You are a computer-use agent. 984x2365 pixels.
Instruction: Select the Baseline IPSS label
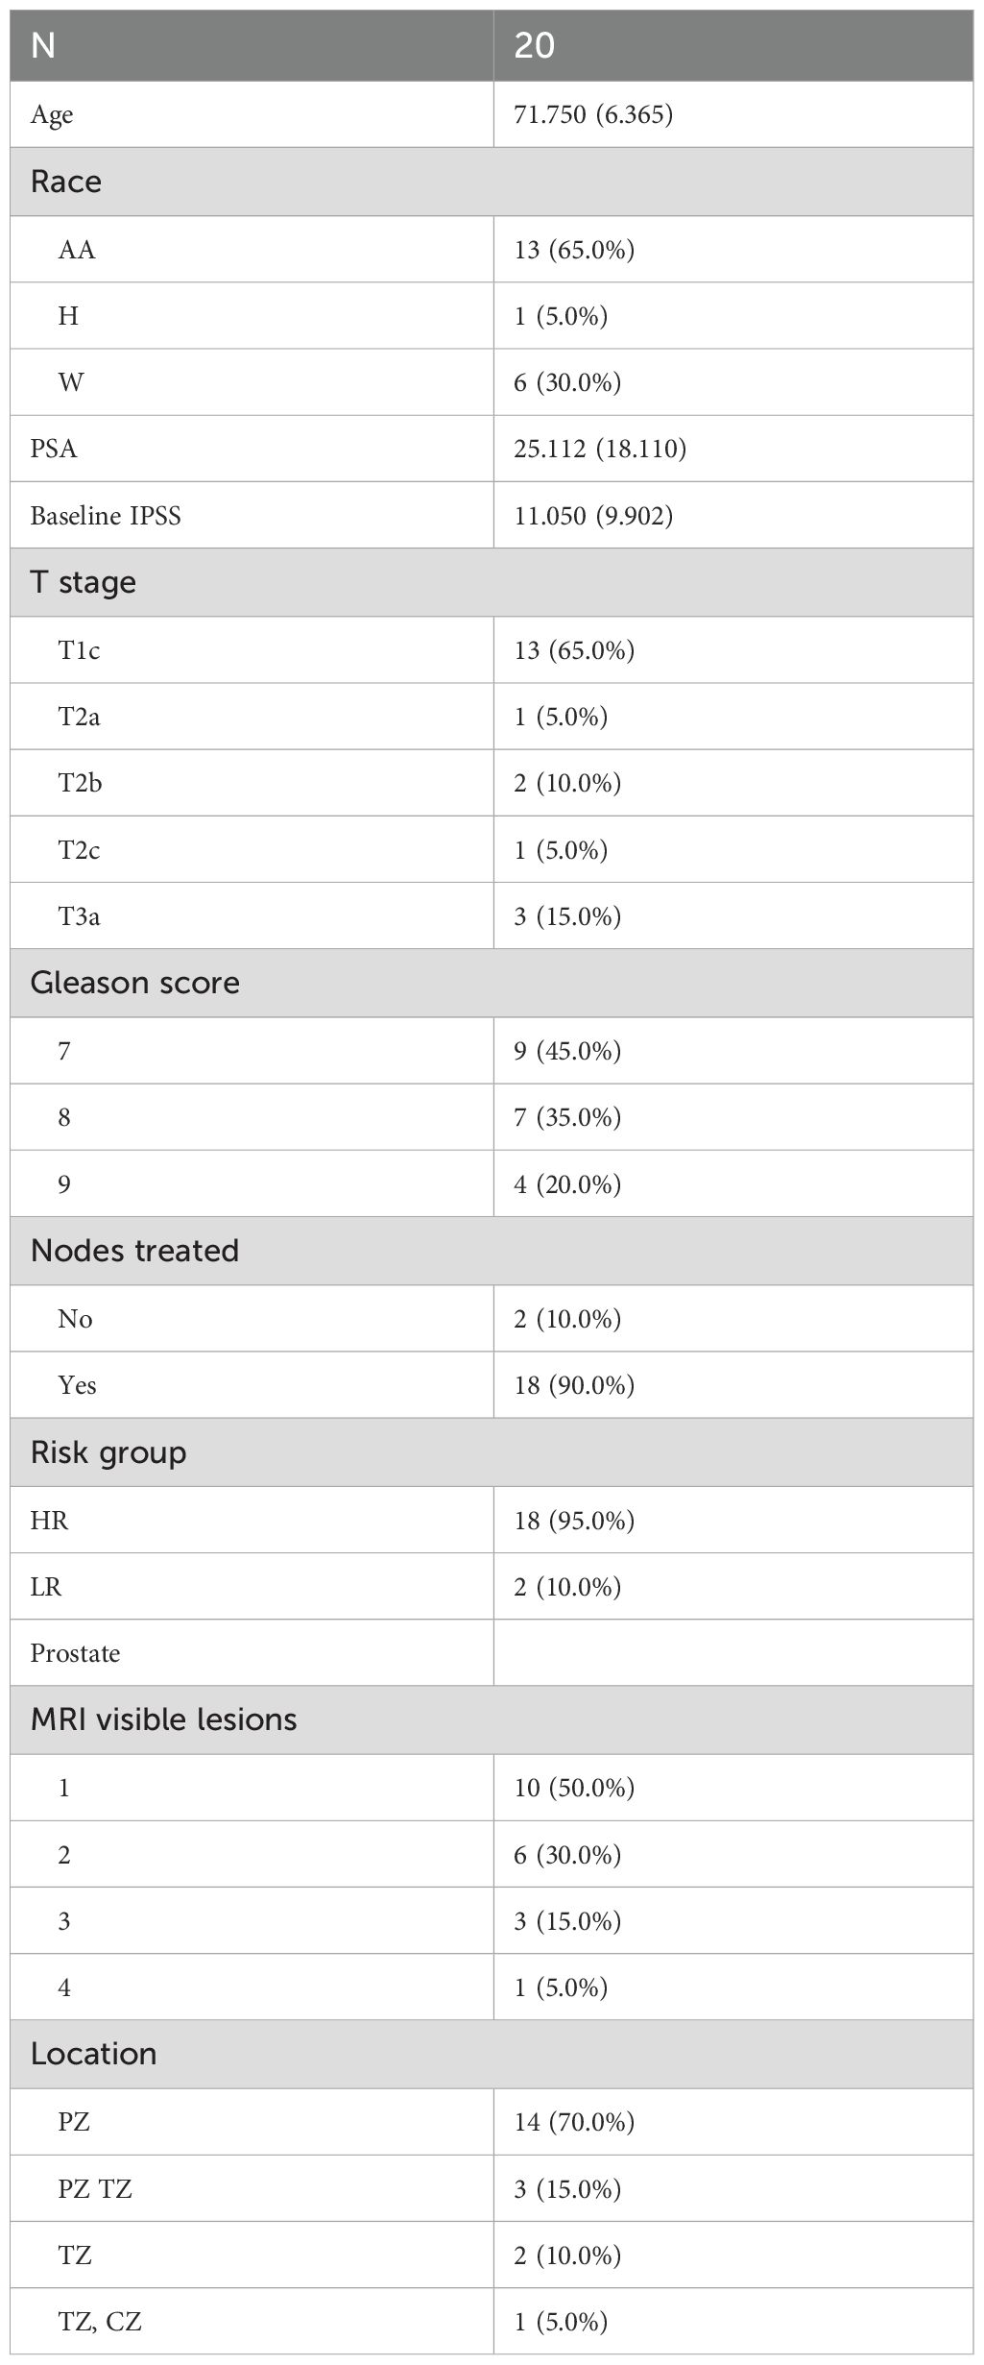tap(106, 516)
